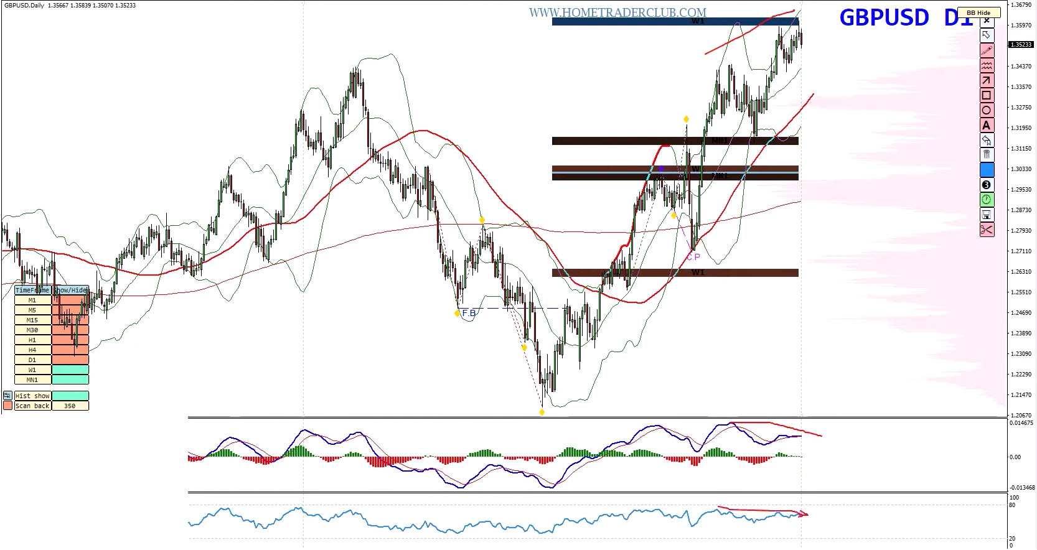Toggle show/hide for the D1 timeframe
This screenshot has width=1037, height=550.
(x=70, y=360)
